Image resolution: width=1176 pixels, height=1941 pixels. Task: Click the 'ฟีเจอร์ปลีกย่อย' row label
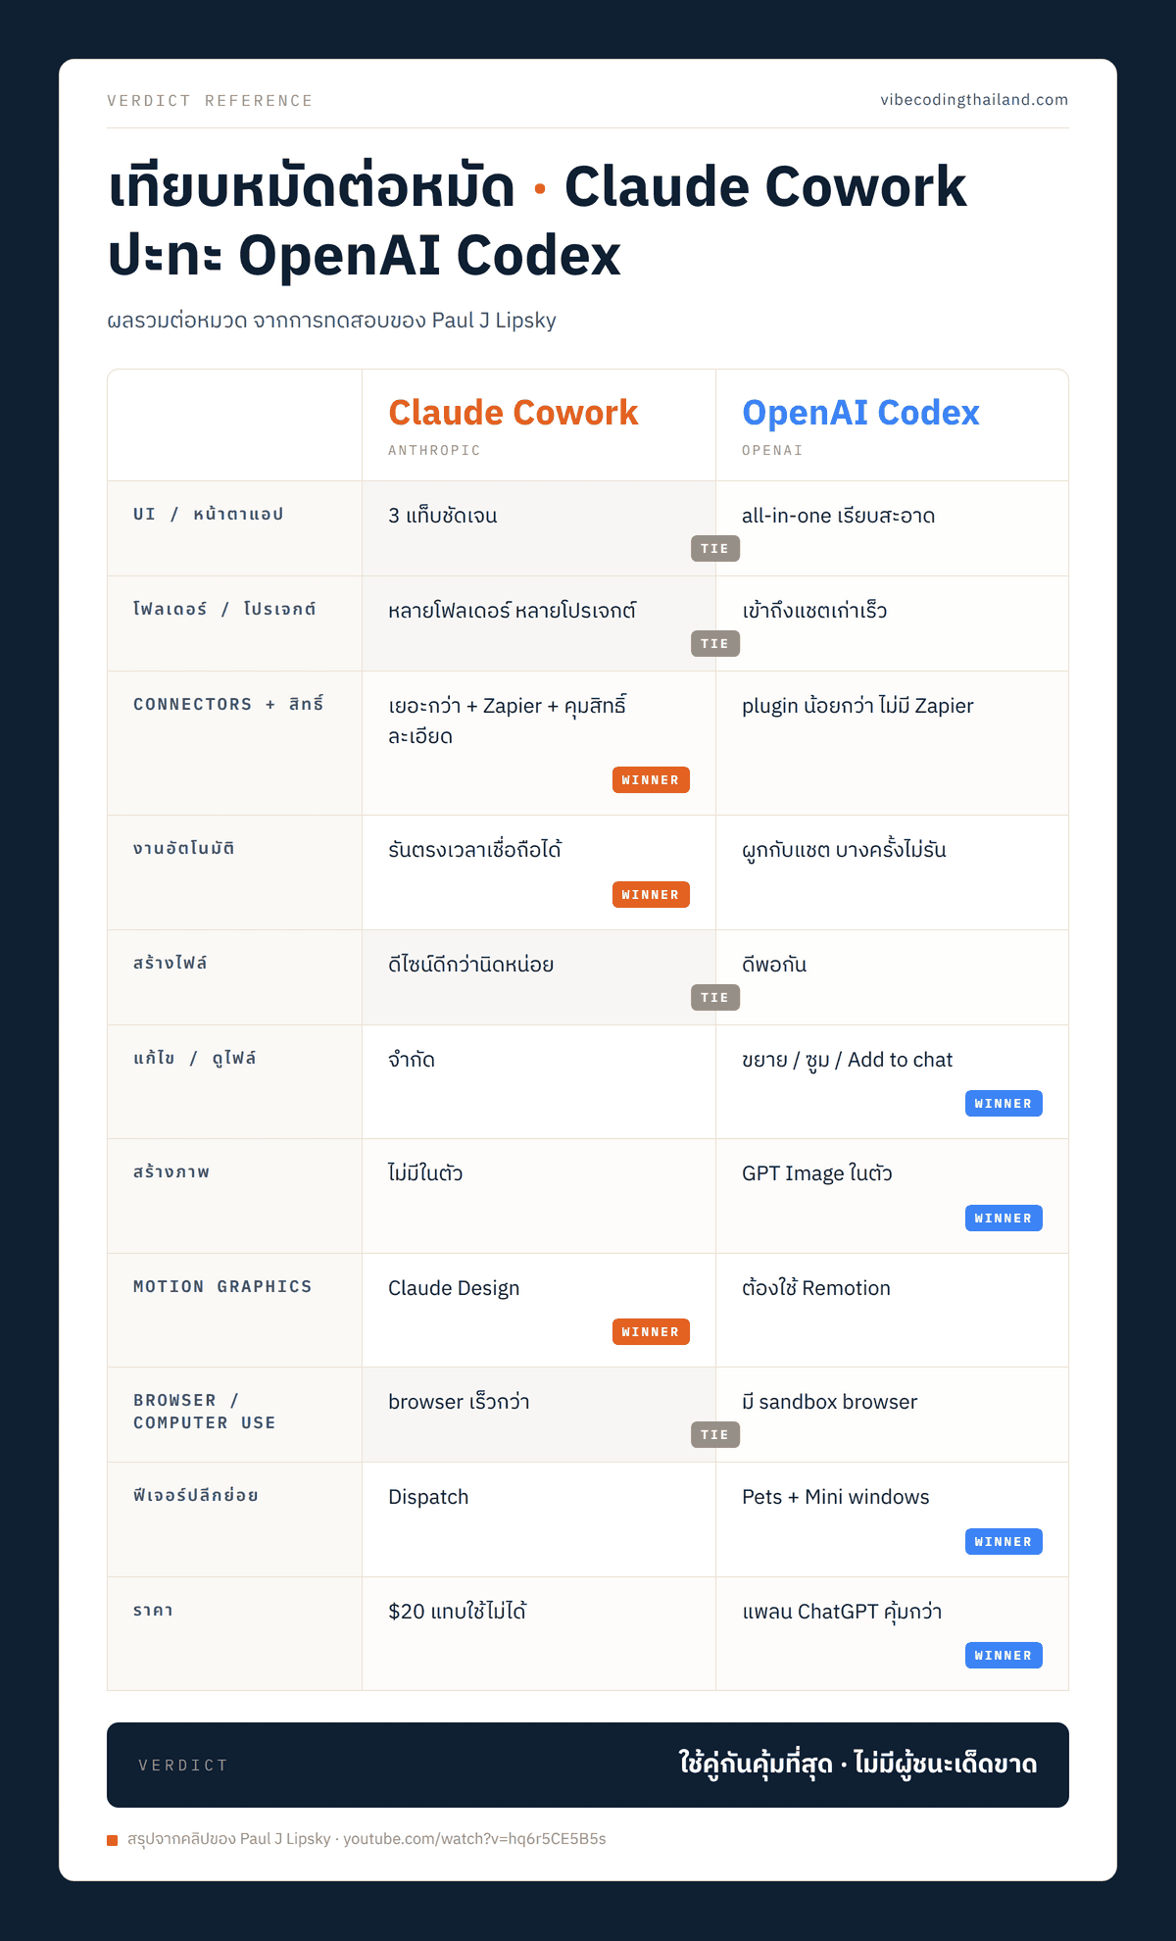point(196,1496)
